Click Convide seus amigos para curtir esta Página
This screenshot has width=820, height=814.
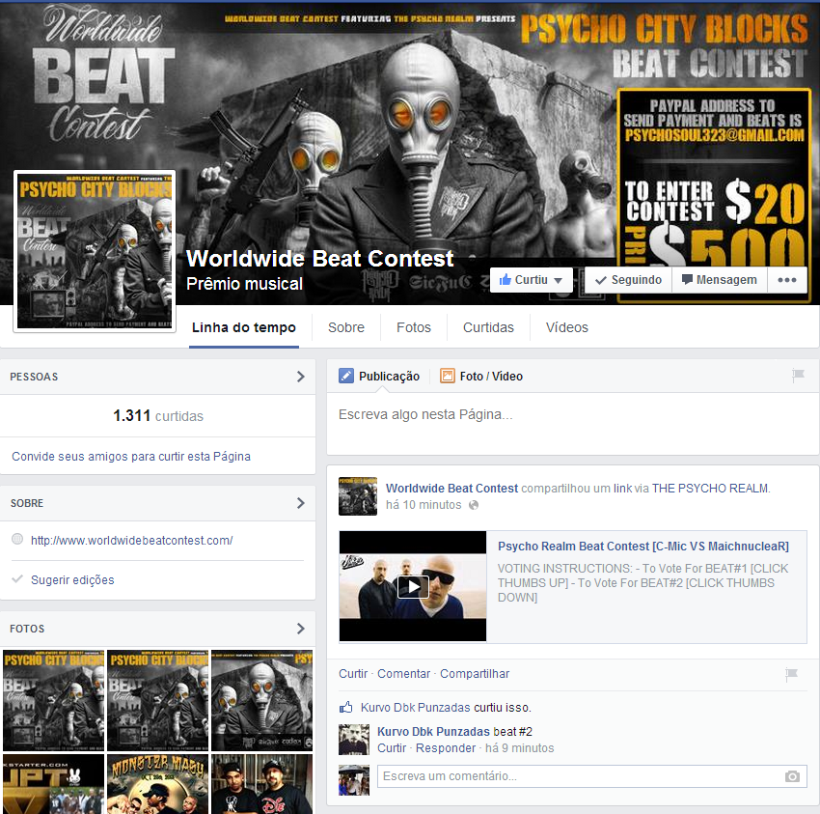point(131,457)
